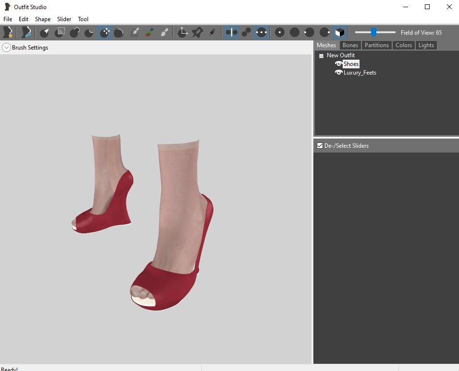Open the Slider menu
Viewport: 459px width, 371px height.
(64, 19)
